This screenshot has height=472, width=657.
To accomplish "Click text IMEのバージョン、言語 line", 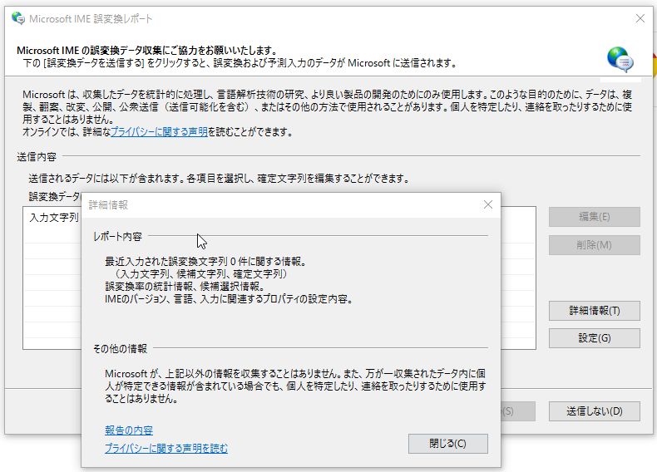I will click(229, 299).
